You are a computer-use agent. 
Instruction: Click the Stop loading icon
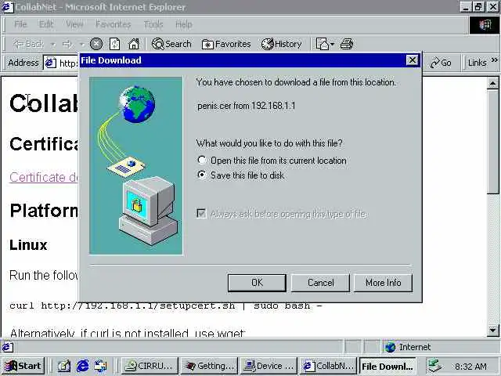click(96, 44)
